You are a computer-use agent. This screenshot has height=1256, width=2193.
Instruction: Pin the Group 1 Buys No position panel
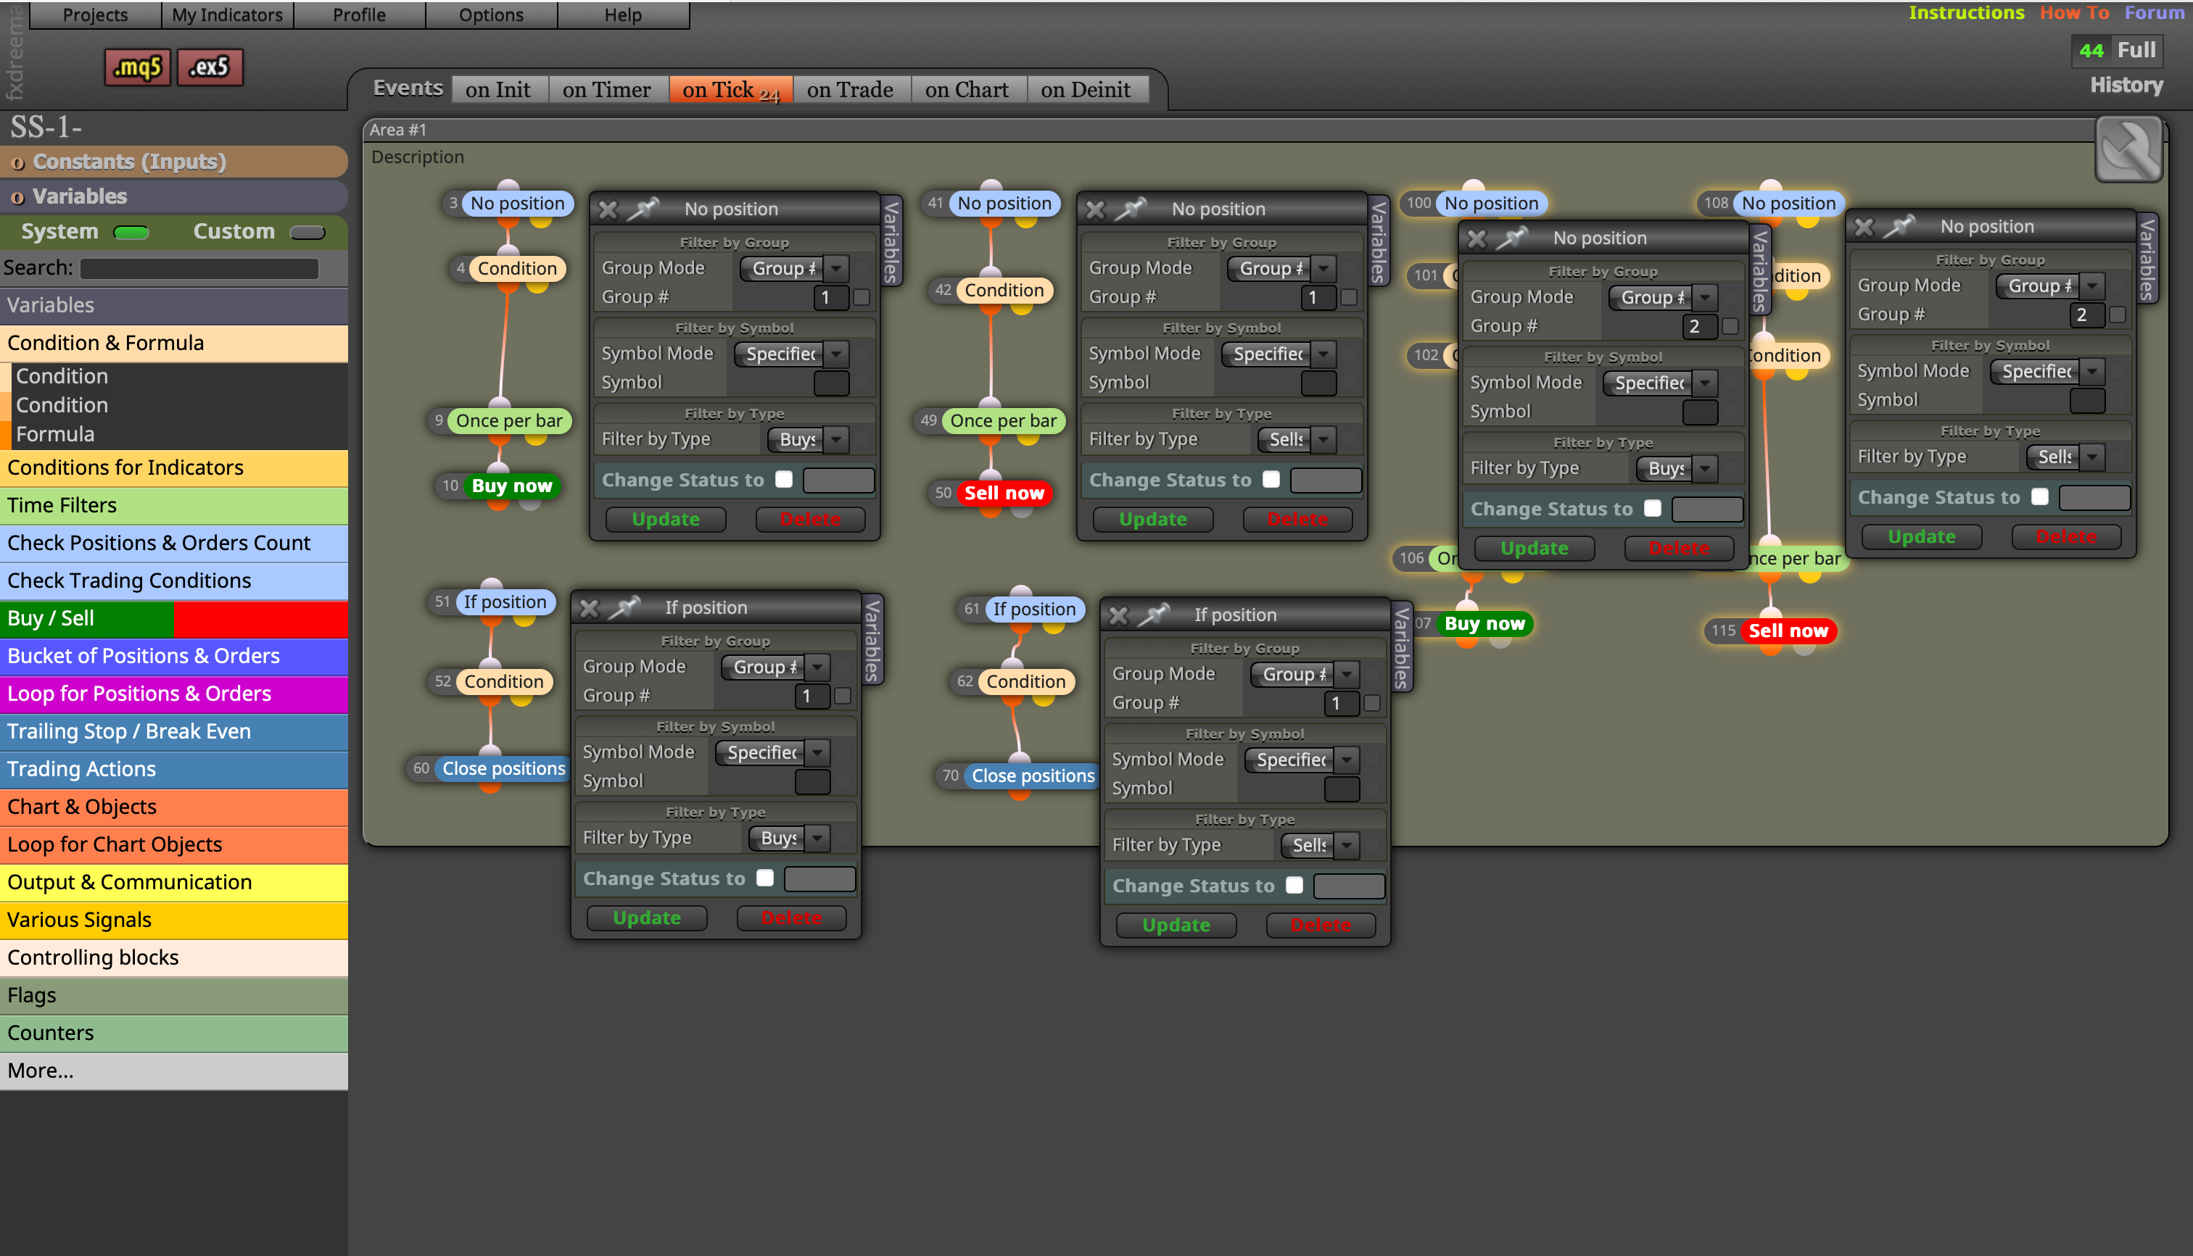pyautogui.click(x=644, y=209)
